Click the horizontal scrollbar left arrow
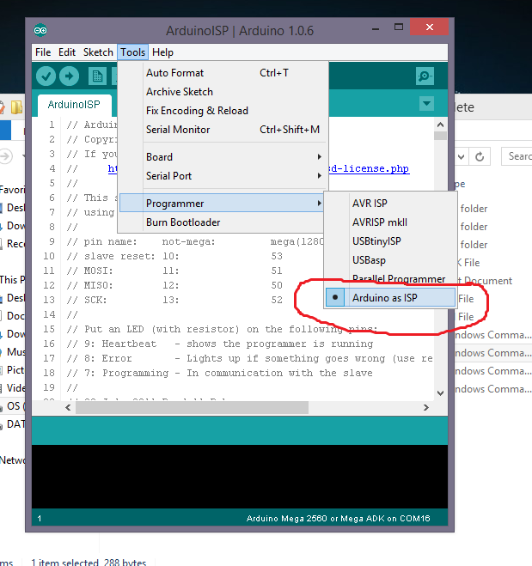532x566 pixels. pyautogui.click(x=68, y=407)
